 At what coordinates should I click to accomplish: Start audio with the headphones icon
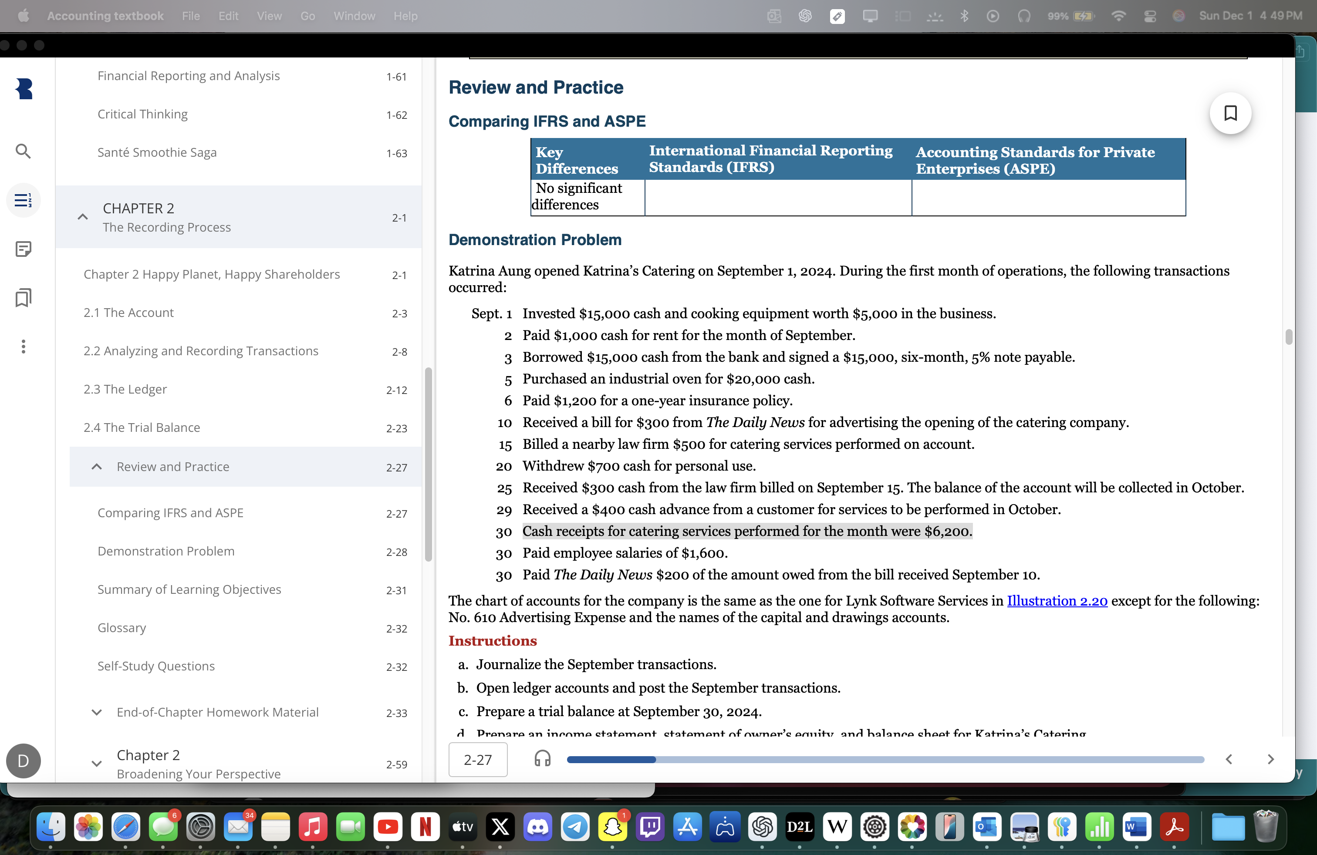[542, 759]
